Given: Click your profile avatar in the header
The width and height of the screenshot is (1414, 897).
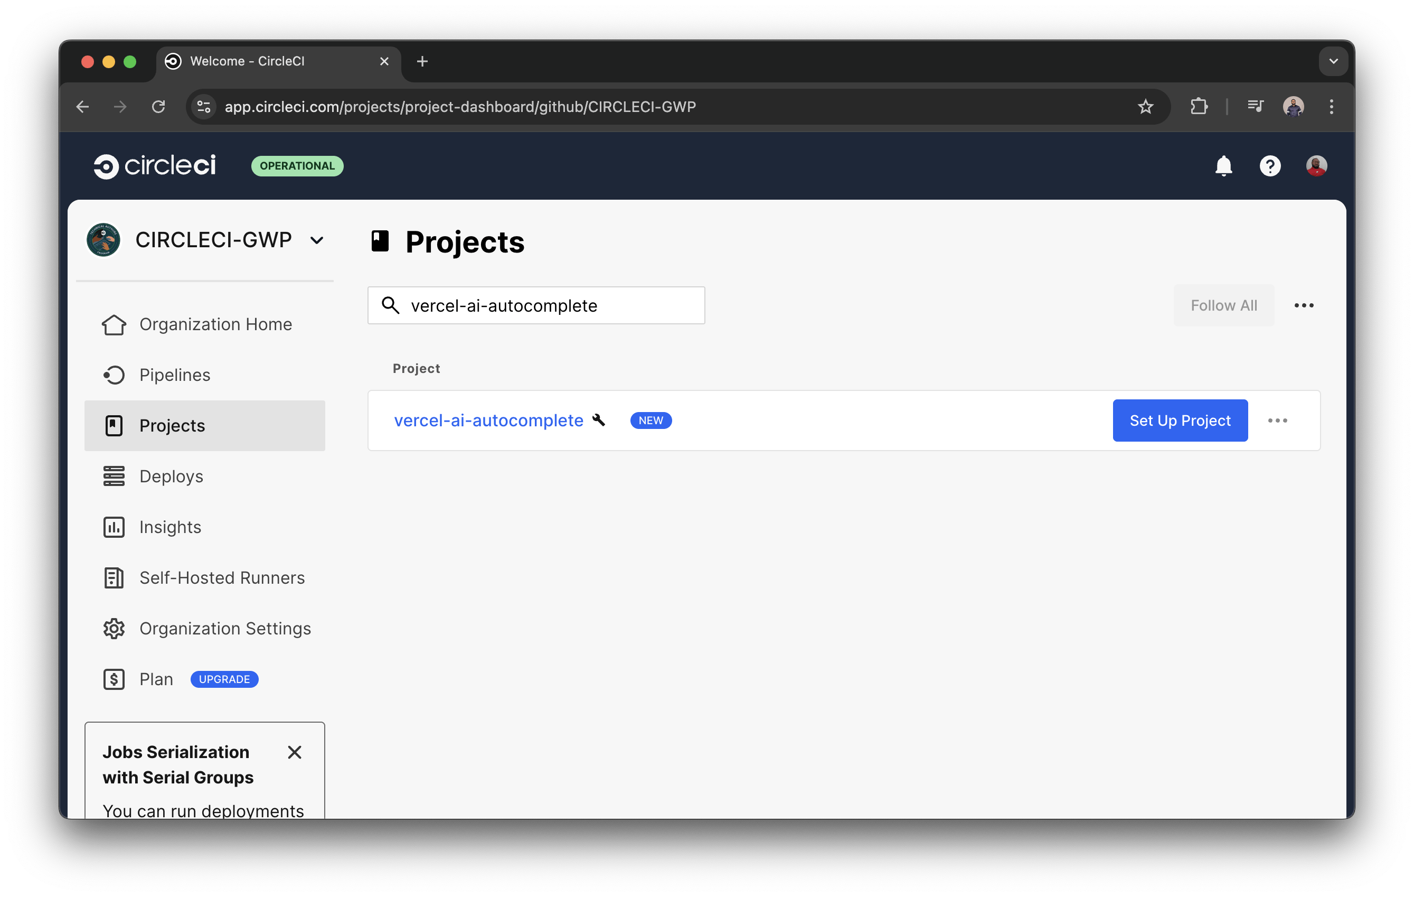Looking at the screenshot, I should coord(1316,166).
